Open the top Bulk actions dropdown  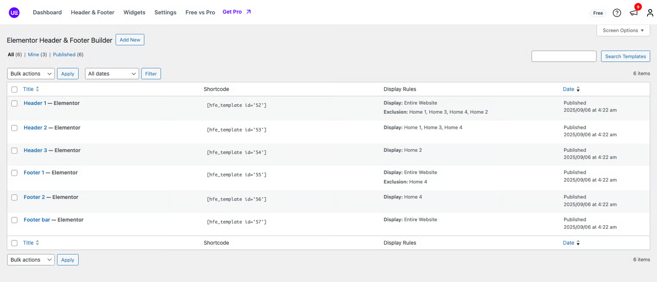click(x=31, y=74)
